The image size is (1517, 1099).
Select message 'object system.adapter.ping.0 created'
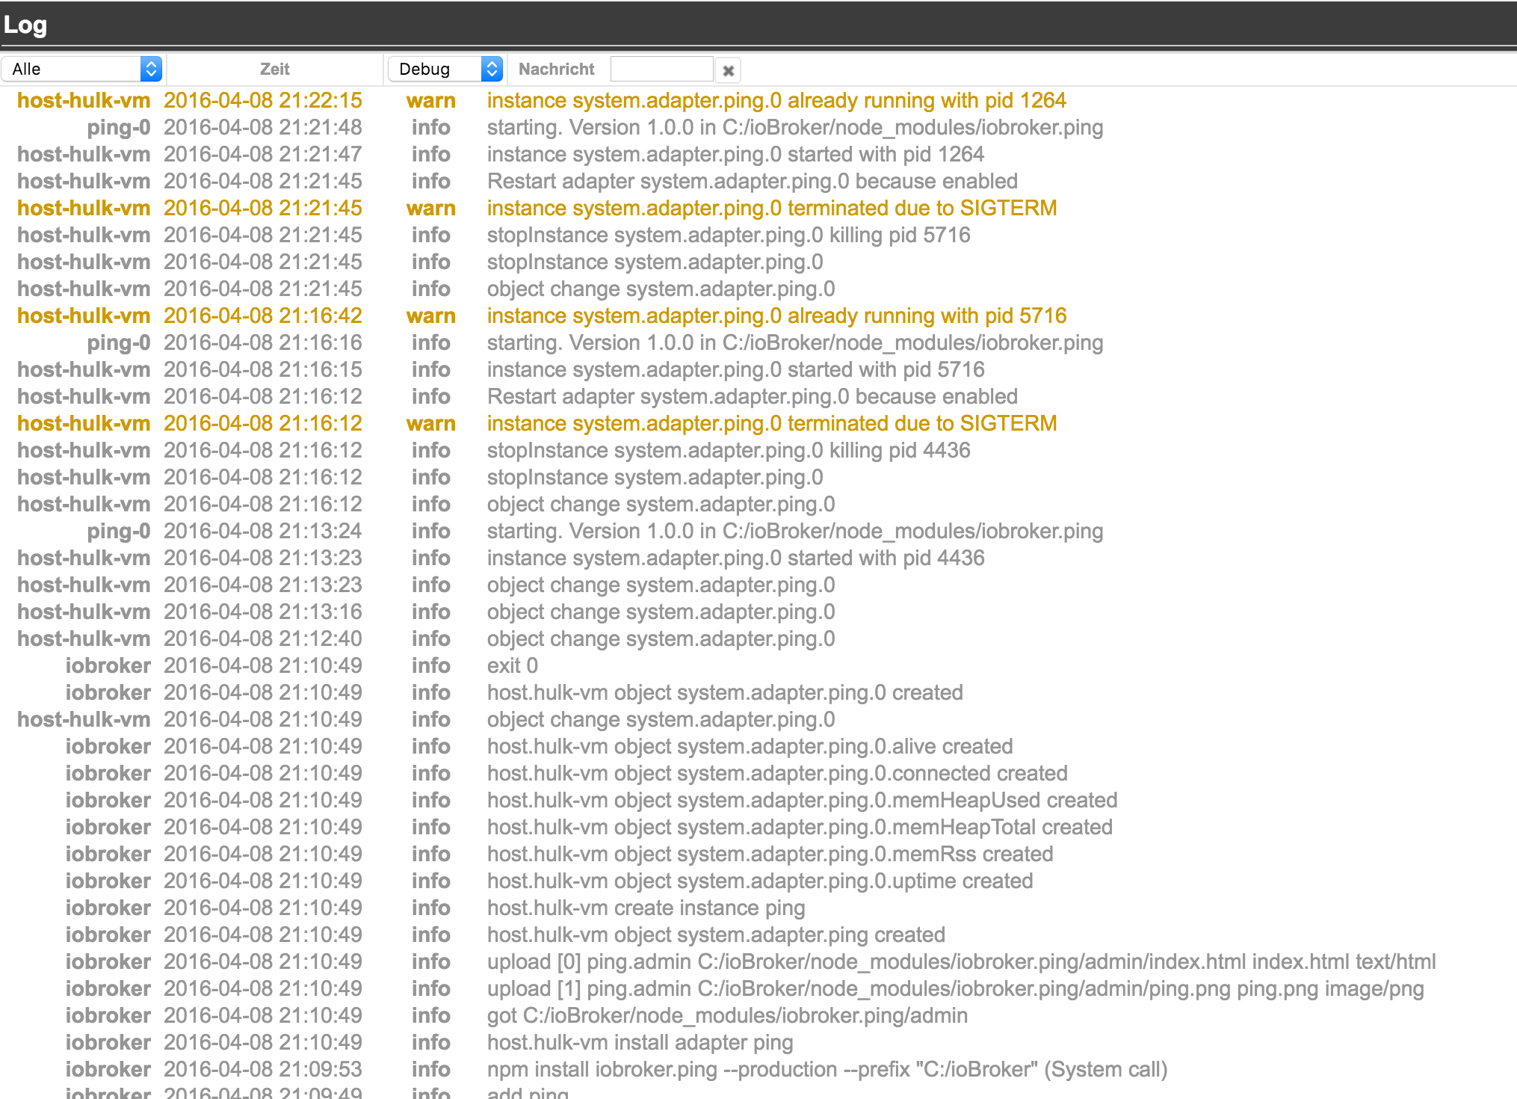(x=725, y=692)
